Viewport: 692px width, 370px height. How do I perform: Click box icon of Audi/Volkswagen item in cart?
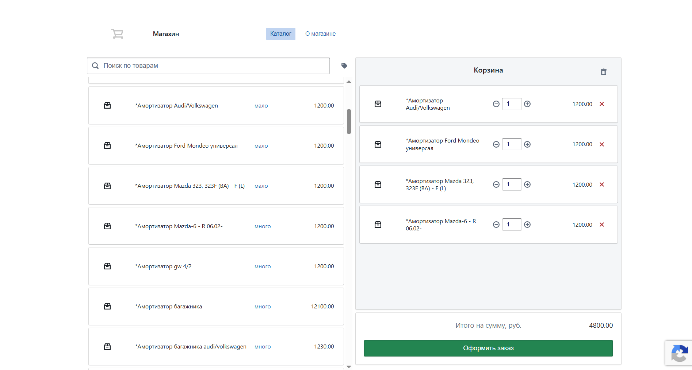point(378,104)
